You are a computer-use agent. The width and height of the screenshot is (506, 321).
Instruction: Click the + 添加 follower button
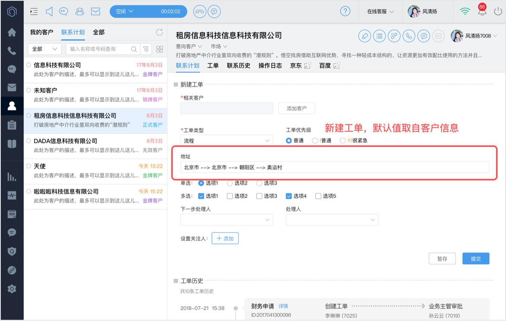pos(225,238)
